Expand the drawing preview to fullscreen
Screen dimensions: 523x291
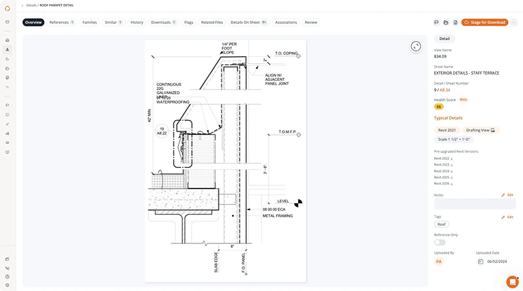(x=416, y=46)
